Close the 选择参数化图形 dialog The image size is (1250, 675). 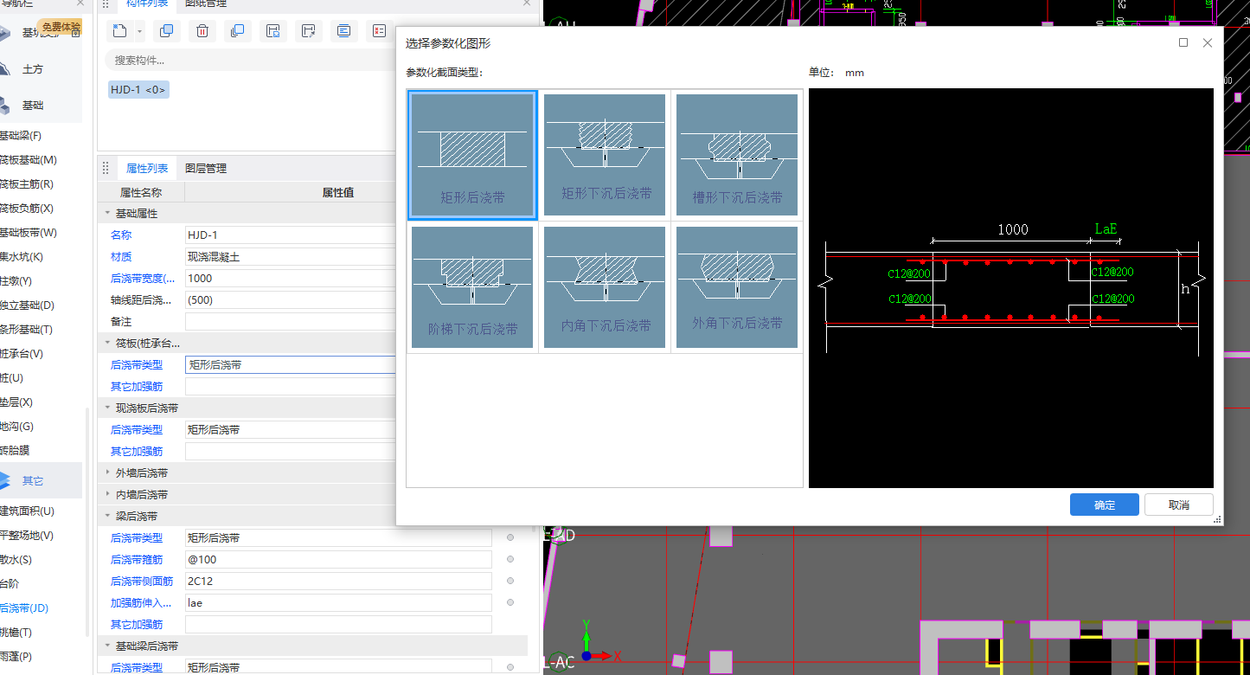pos(1208,42)
